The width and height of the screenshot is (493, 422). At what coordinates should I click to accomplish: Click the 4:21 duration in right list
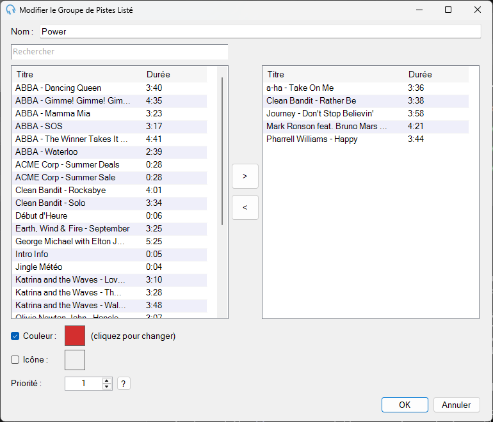pyautogui.click(x=416, y=126)
